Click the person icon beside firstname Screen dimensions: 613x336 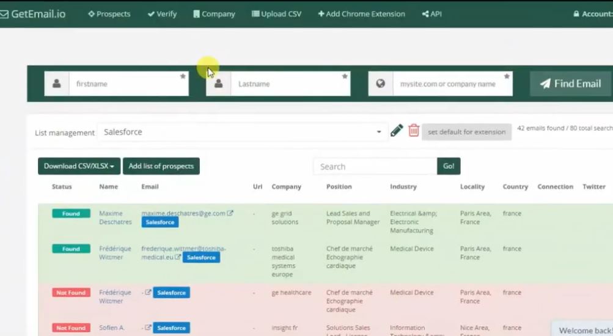[x=57, y=84]
